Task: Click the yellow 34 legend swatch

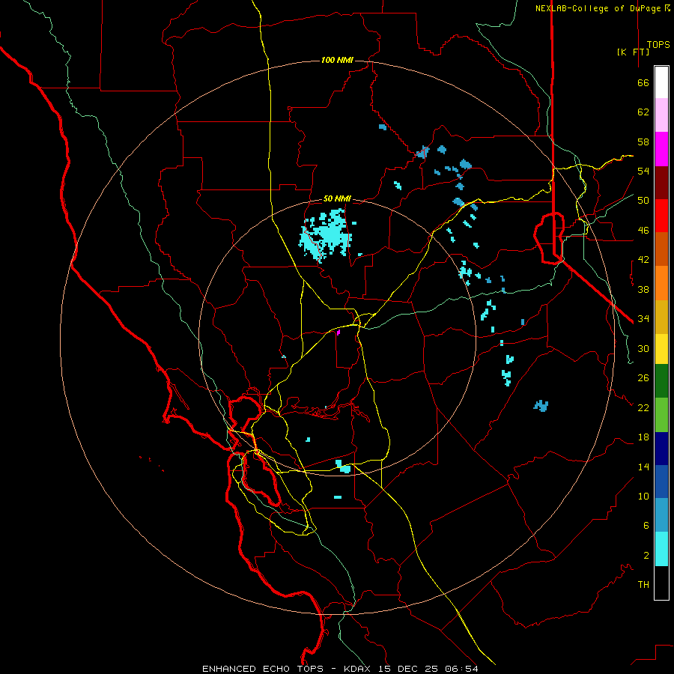Action: click(x=661, y=349)
